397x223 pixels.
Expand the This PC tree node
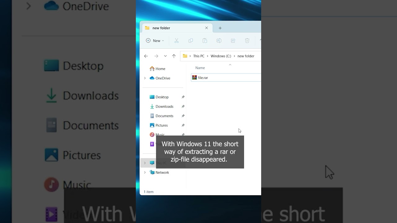click(x=145, y=163)
